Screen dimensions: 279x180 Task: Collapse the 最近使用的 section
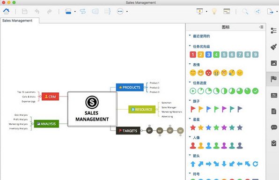(x=190, y=36)
